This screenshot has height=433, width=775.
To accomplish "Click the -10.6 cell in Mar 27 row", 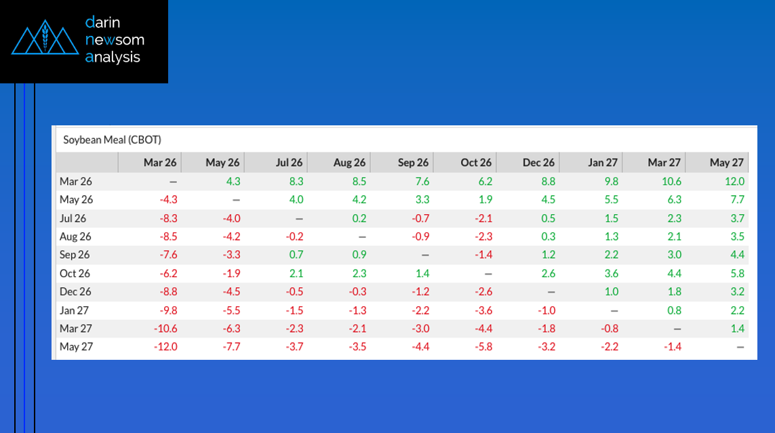I will click(x=165, y=328).
